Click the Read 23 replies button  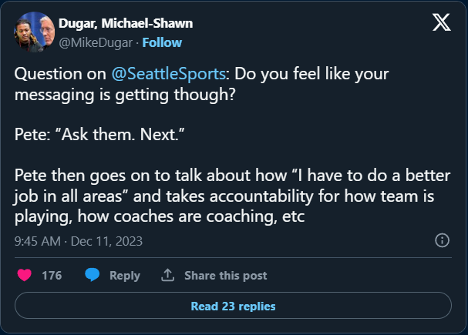pos(233,306)
